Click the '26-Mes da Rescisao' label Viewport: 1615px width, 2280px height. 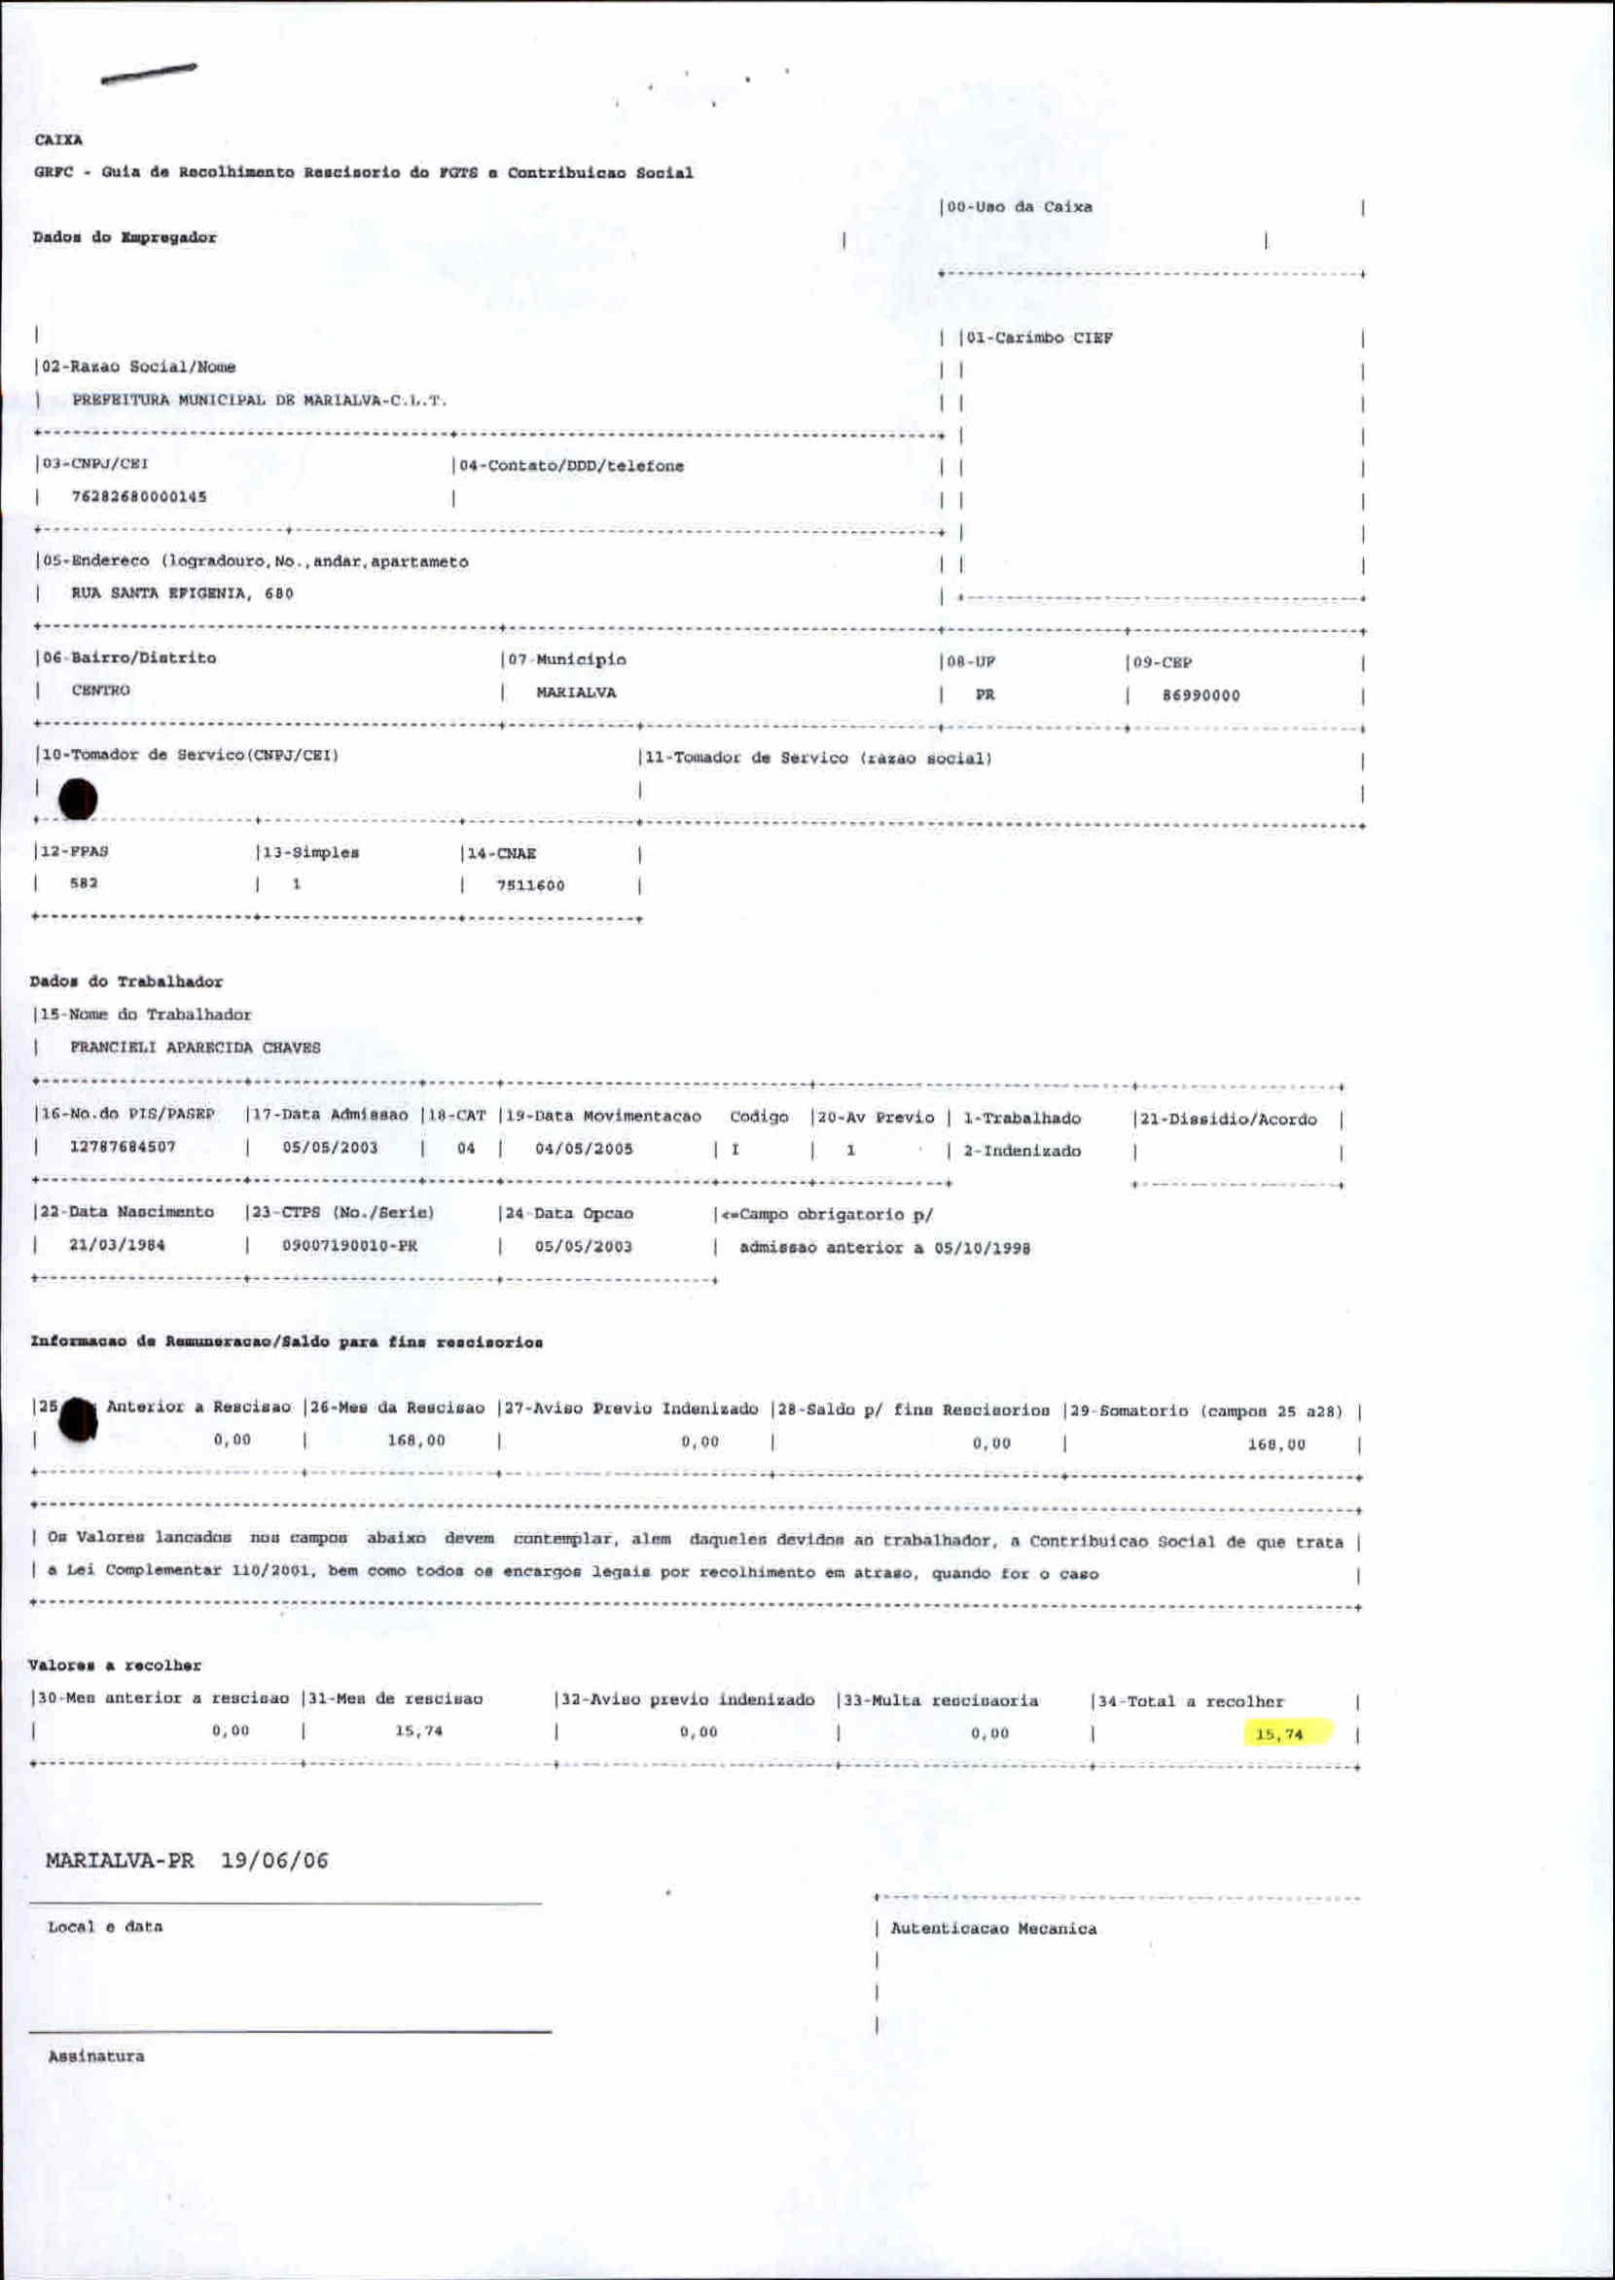click(398, 1407)
